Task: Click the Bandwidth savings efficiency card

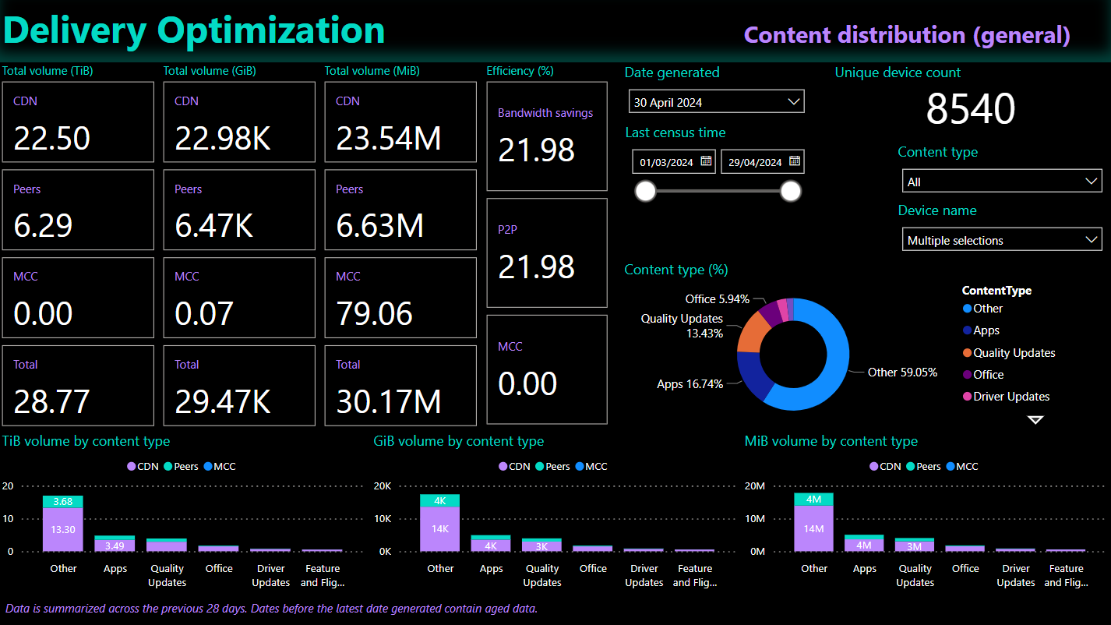Action: [546, 136]
